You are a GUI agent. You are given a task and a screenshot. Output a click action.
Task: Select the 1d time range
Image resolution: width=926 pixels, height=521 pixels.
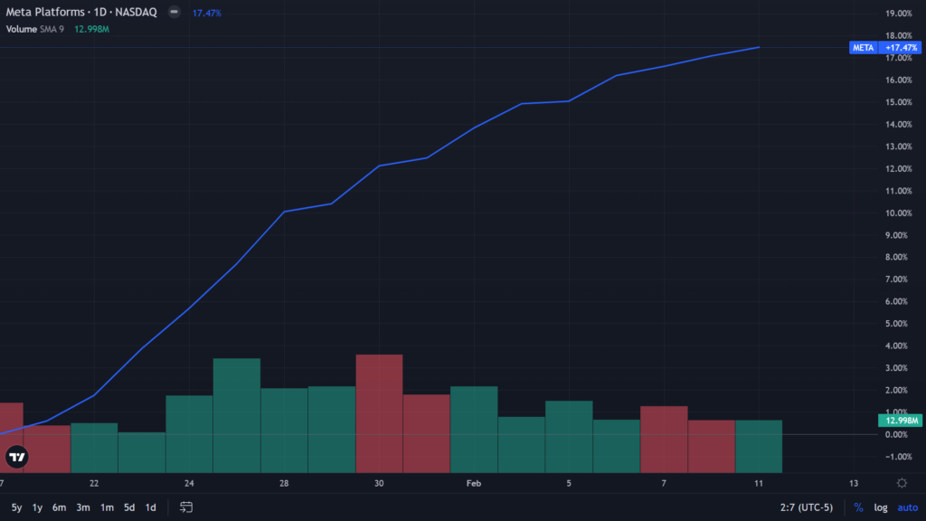coord(151,507)
